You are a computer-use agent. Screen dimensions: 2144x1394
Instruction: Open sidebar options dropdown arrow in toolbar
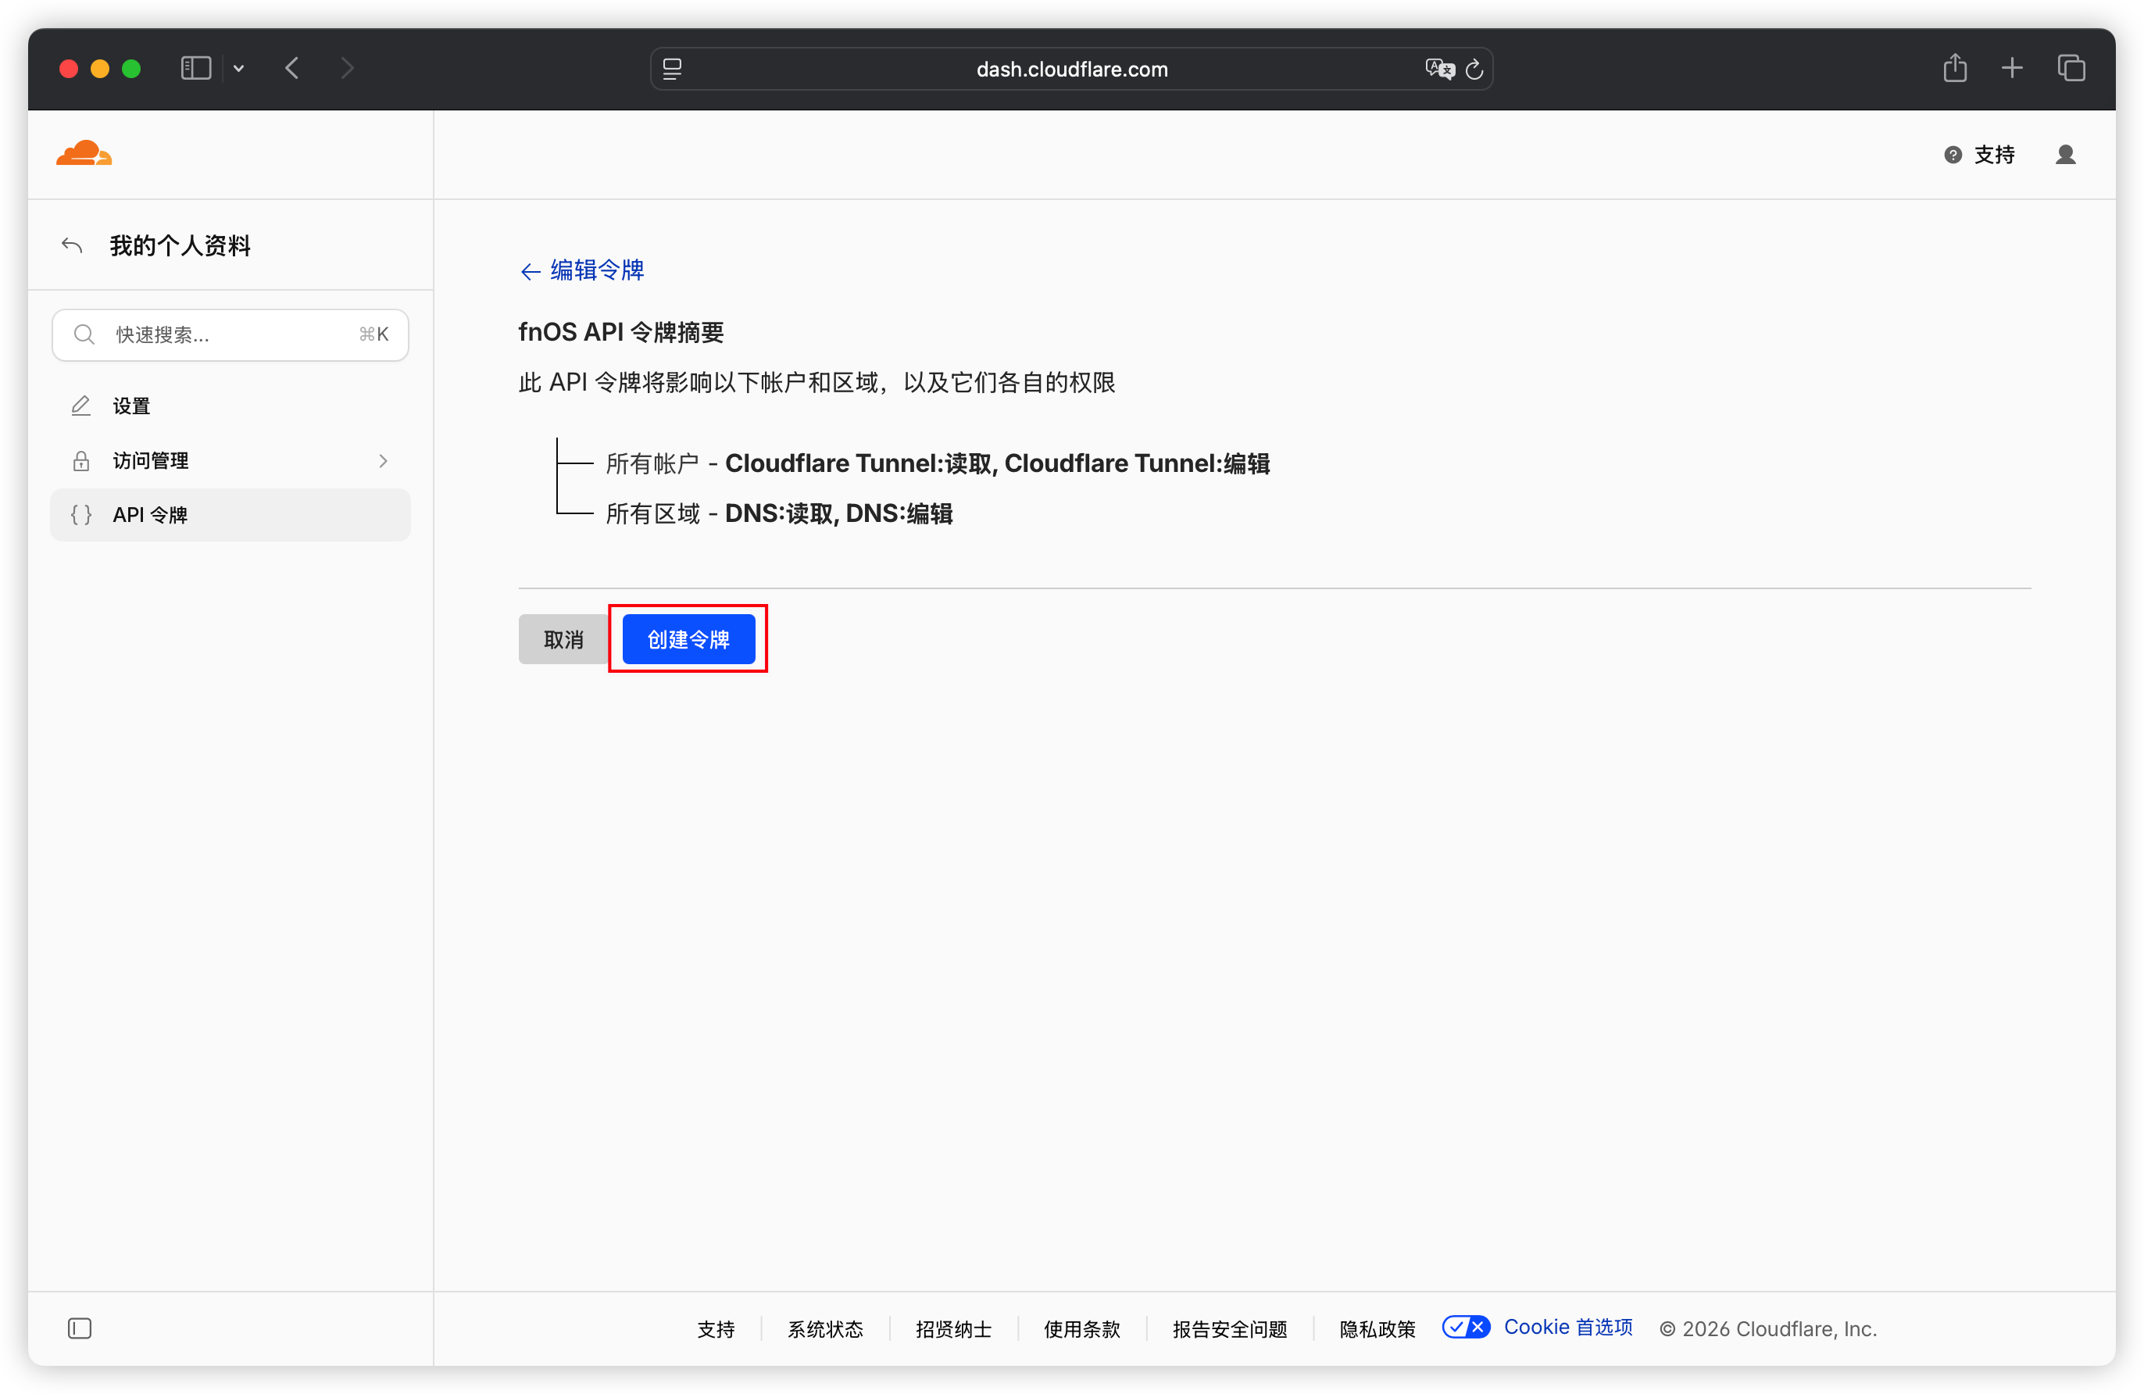[x=239, y=69]
